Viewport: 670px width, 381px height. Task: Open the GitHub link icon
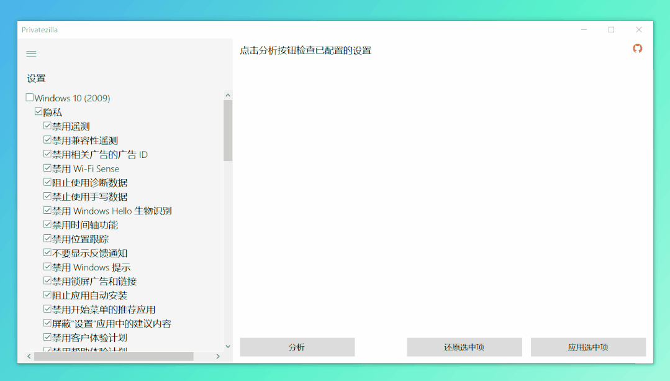click(x=638, y=48)
